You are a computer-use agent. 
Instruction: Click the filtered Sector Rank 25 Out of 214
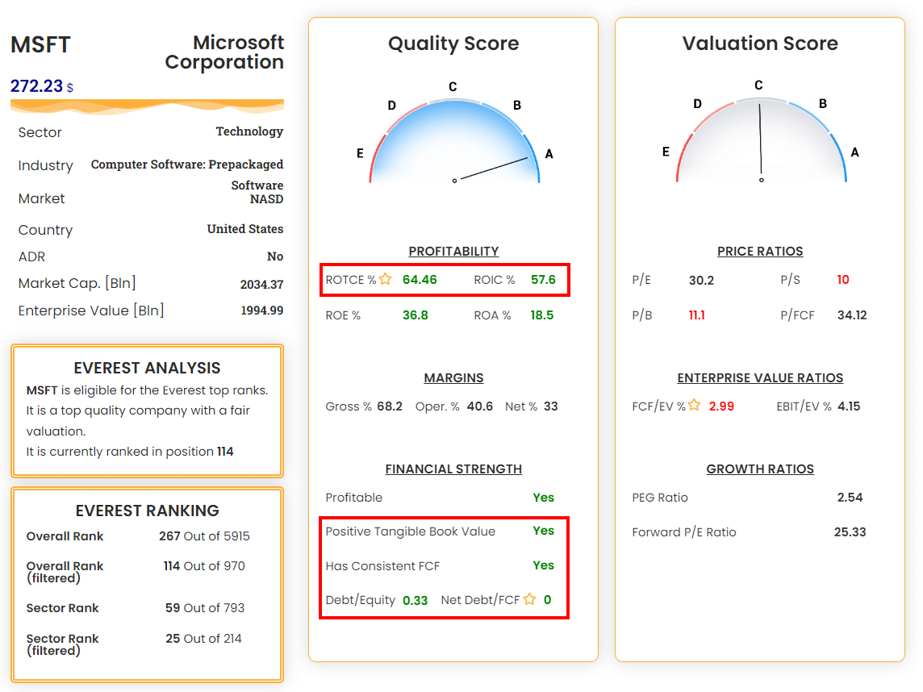[203, 639]
